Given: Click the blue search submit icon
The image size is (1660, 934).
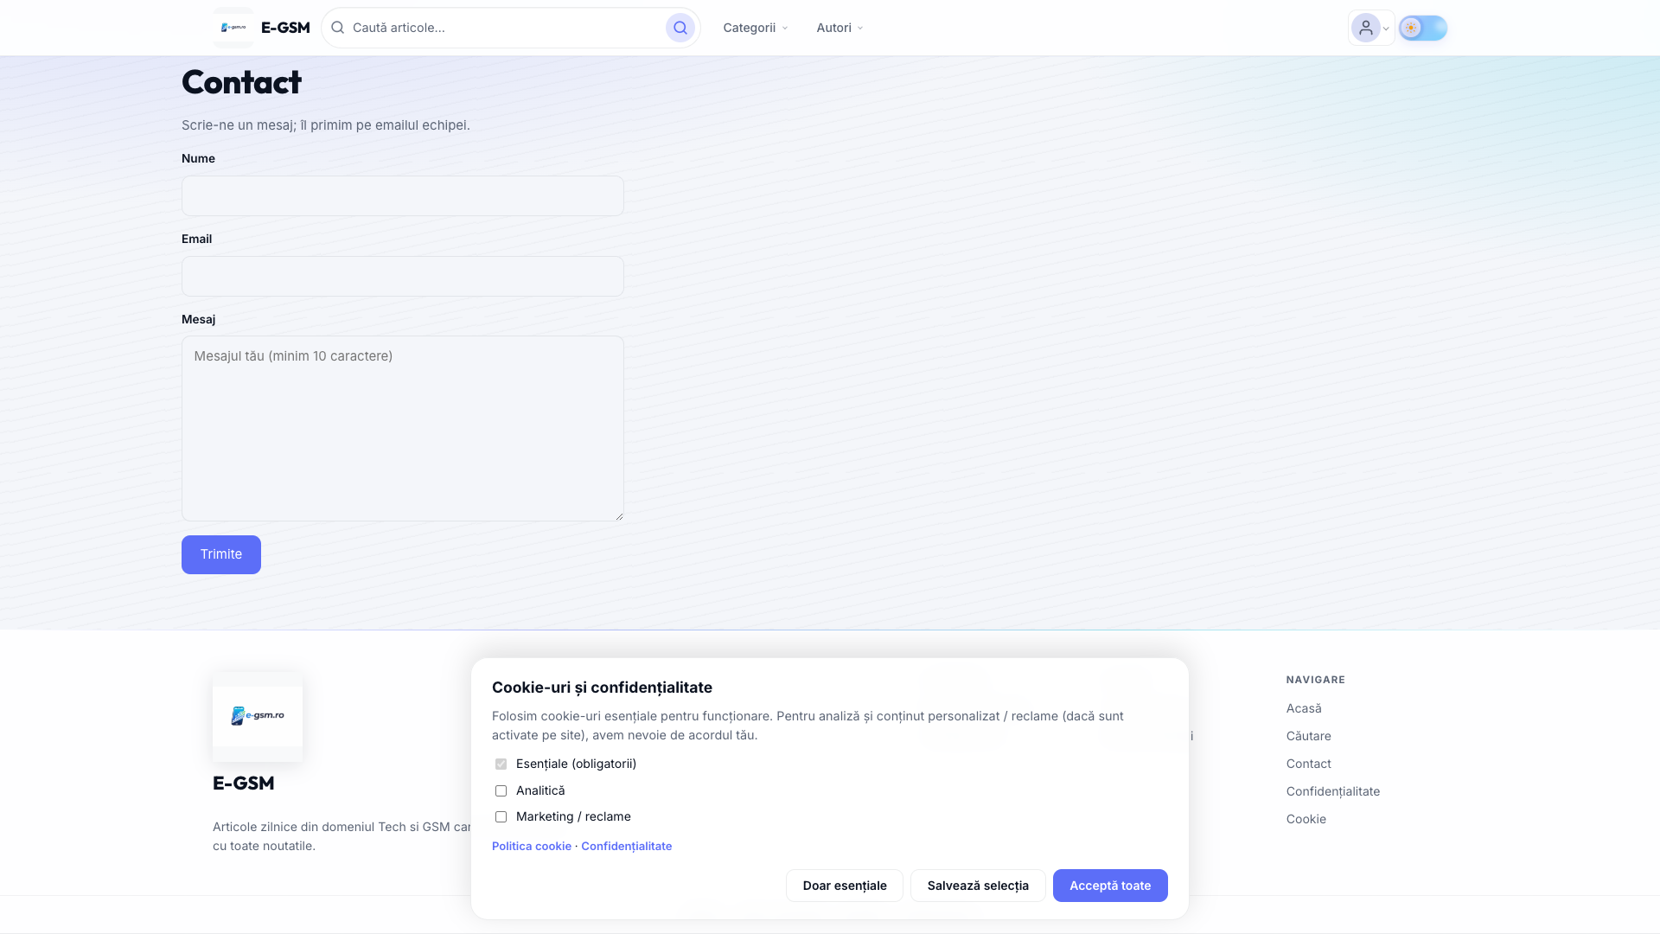Looking at the screenshot, I should pos(680,28).
